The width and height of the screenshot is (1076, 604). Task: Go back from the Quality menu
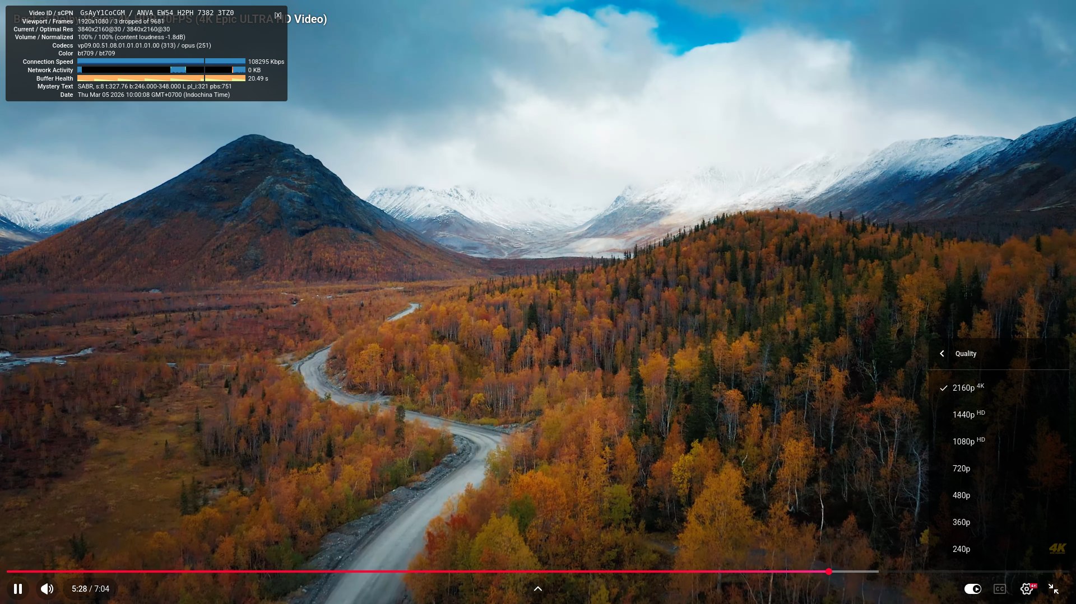[942, 354]
